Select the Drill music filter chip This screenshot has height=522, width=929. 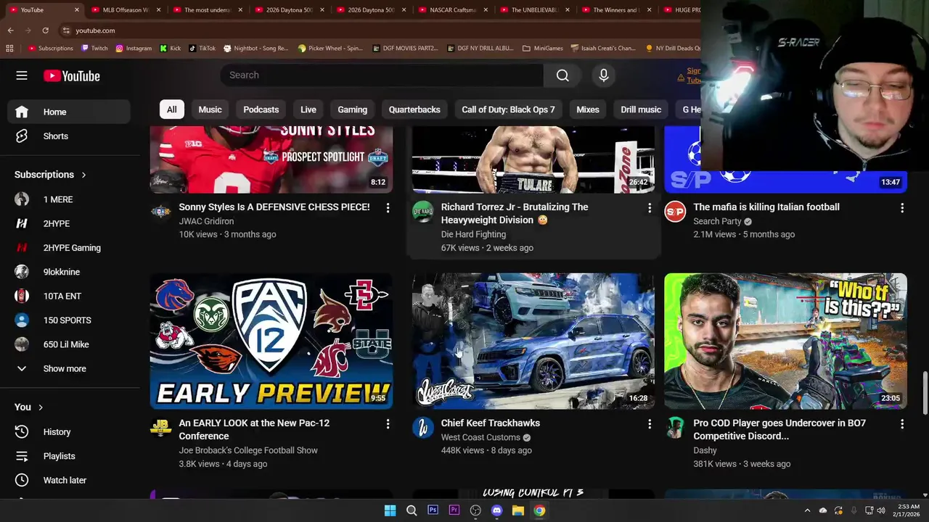click(641, 109)
